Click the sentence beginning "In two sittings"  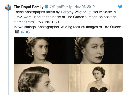click(68, 27)
